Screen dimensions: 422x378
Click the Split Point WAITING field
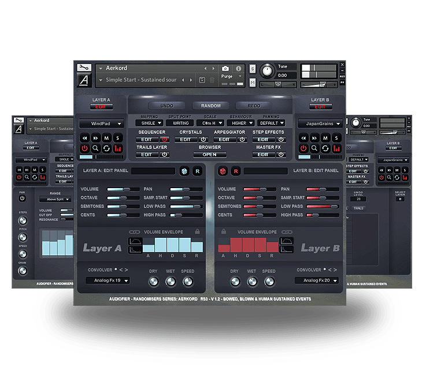pos(181,123)
